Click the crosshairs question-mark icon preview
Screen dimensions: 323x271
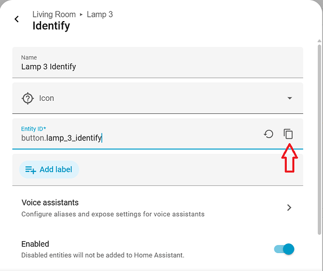click(x=28, y=98)
